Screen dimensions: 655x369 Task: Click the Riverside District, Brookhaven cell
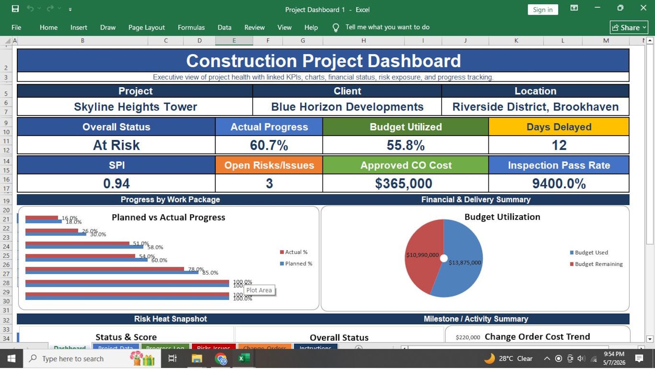(x=535, y=107)
